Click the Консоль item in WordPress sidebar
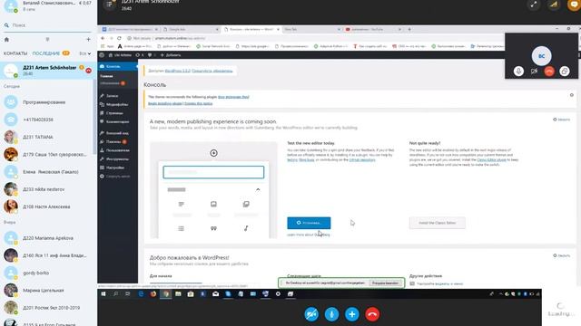The image size is (581, 326). (118, 66)
